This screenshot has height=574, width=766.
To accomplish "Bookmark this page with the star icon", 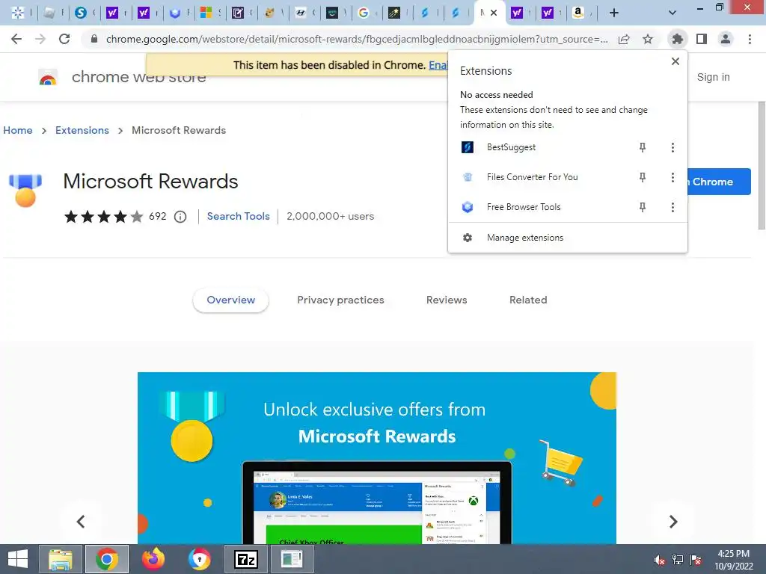I will (x=648, y=39).
